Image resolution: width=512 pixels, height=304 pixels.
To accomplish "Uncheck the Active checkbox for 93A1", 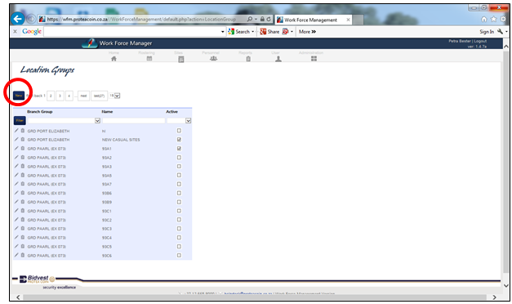I will [179, 149].
